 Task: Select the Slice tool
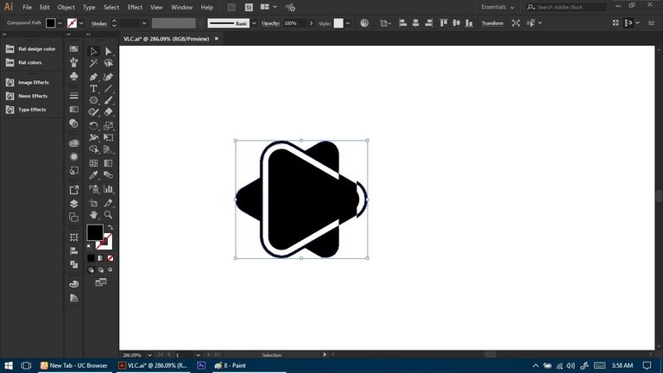[108, 203]
